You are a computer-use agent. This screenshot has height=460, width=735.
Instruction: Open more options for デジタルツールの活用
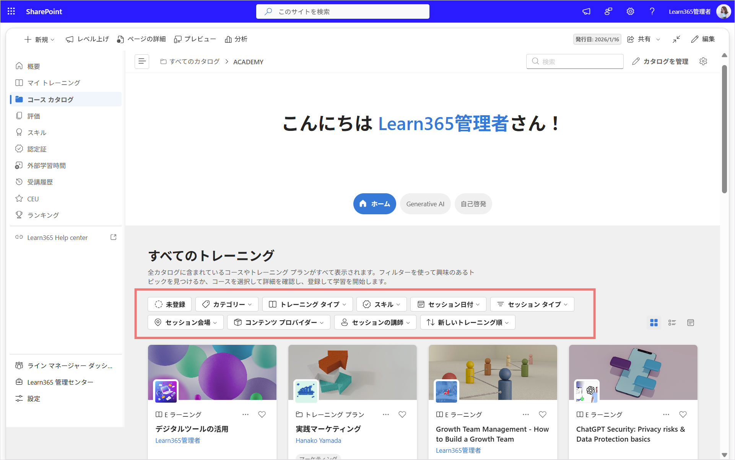246,414
